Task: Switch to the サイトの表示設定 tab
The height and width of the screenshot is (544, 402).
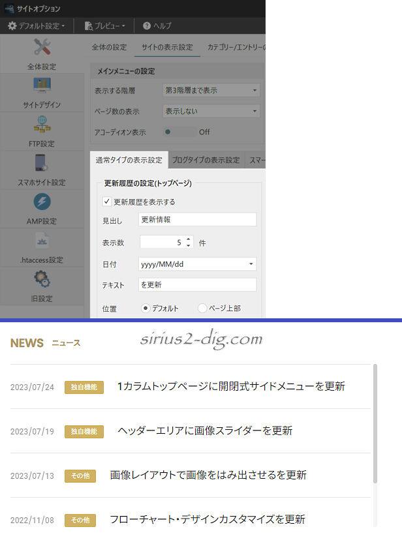Action: point(167,47)
